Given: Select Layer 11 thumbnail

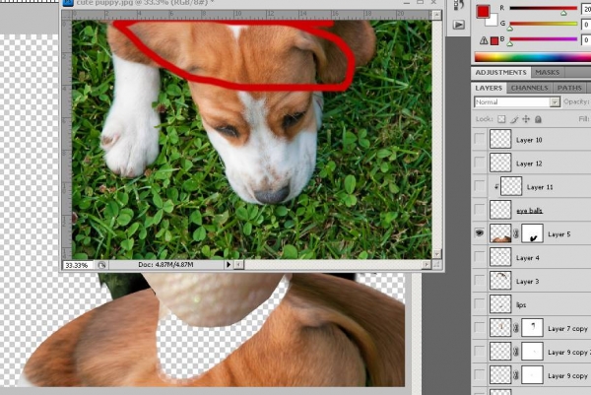Looking at the screenshot, I should pos(511,186).
